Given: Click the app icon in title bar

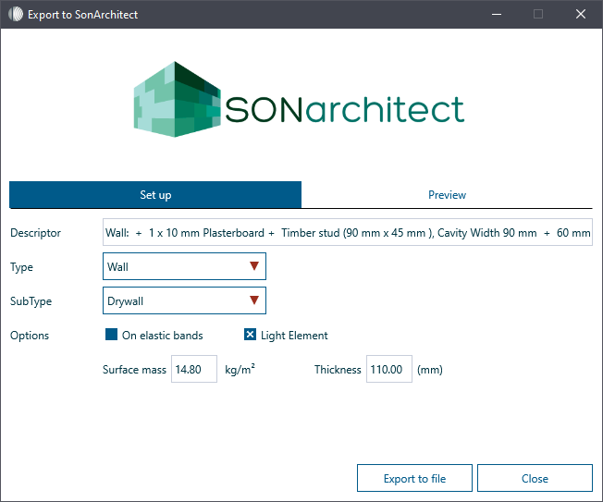Looking at the screenshot, I should pyautogui.click(x=16, y=14).
